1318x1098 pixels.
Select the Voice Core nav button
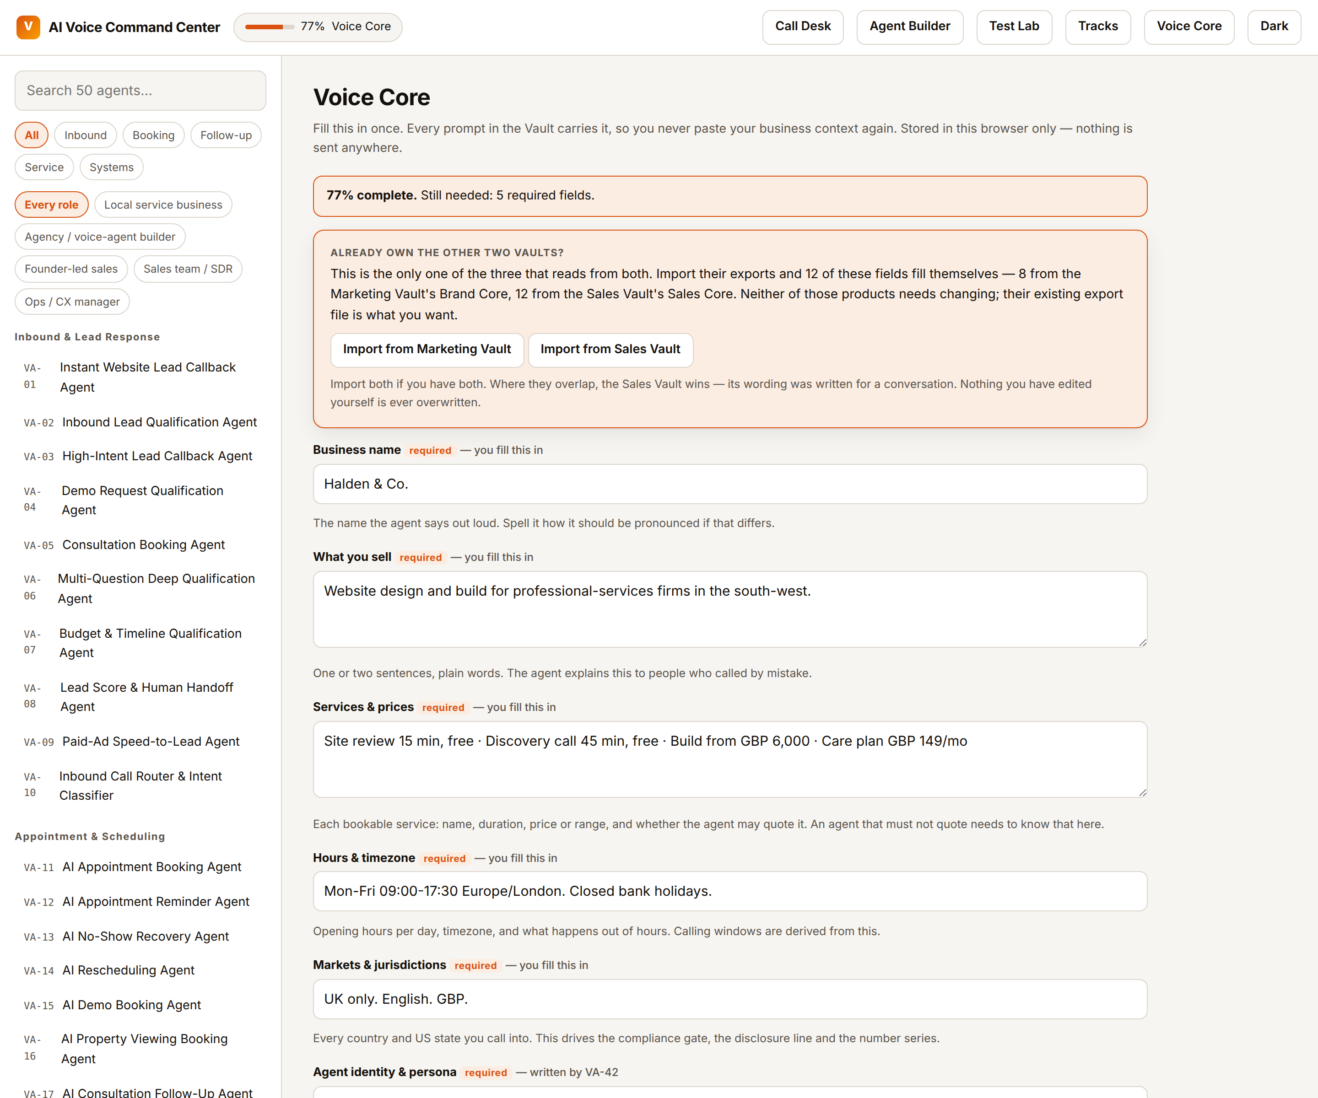coord(1188,27)
